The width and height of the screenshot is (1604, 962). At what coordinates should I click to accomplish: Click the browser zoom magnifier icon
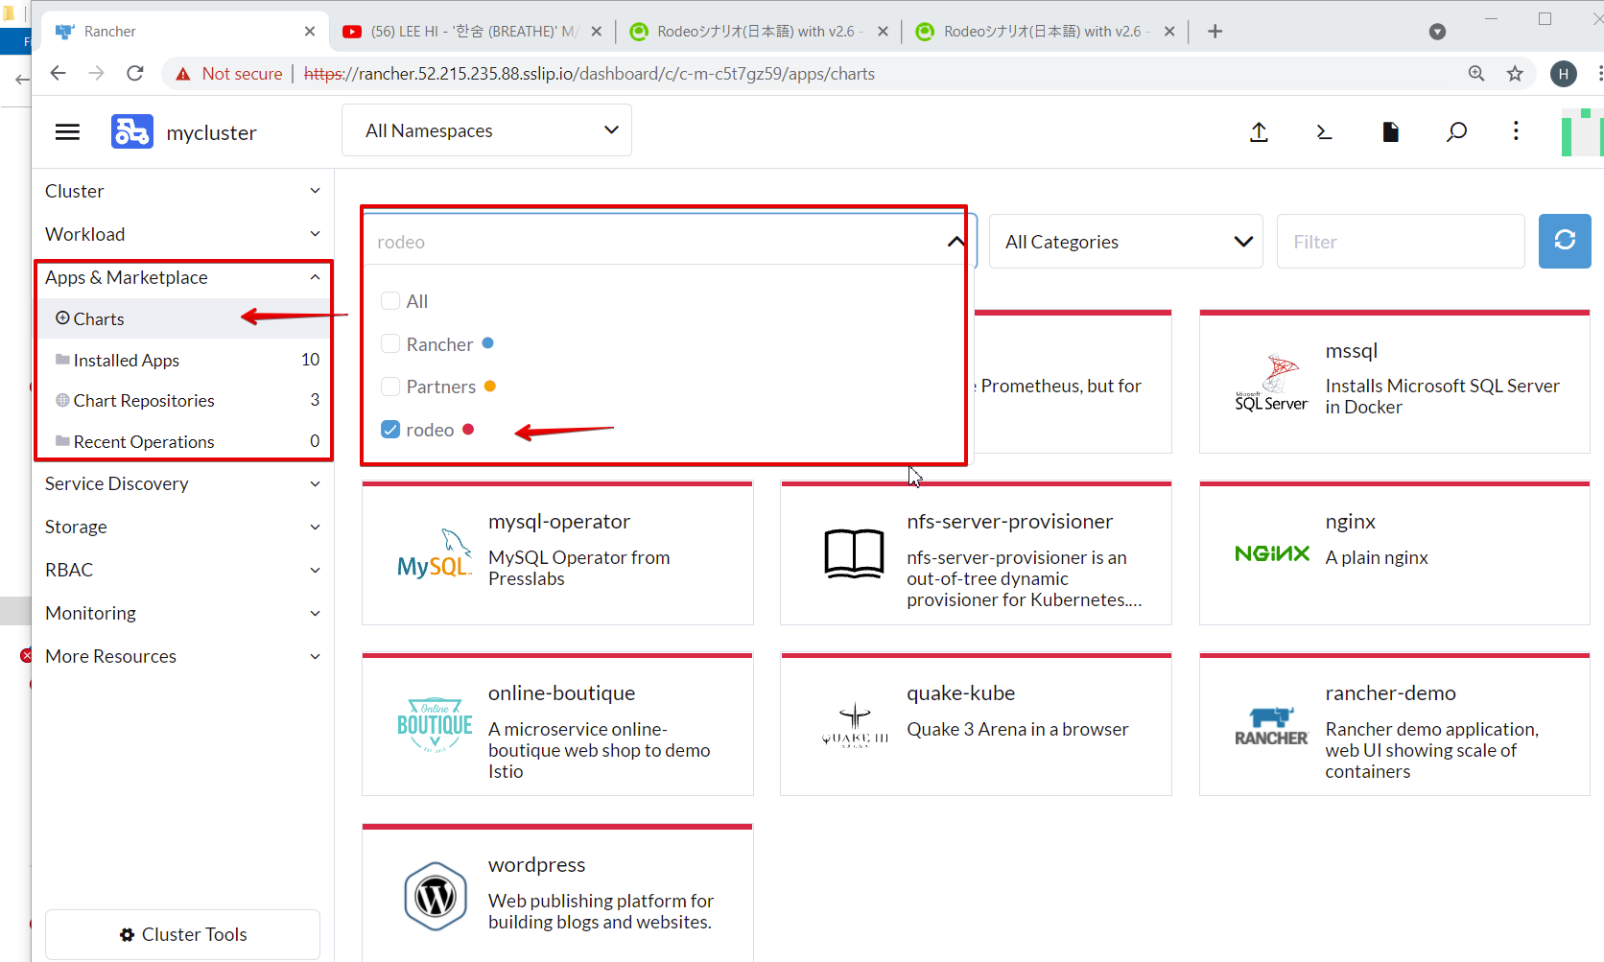pyautogui.click(x=1476, y=74)
